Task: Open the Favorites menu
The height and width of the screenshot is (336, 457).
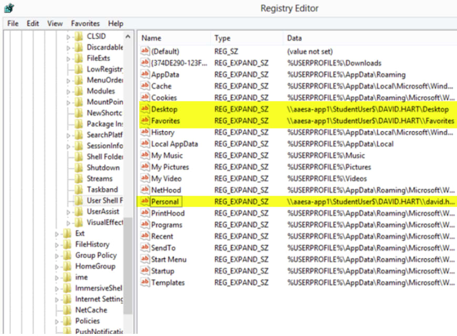Action: 86,23
